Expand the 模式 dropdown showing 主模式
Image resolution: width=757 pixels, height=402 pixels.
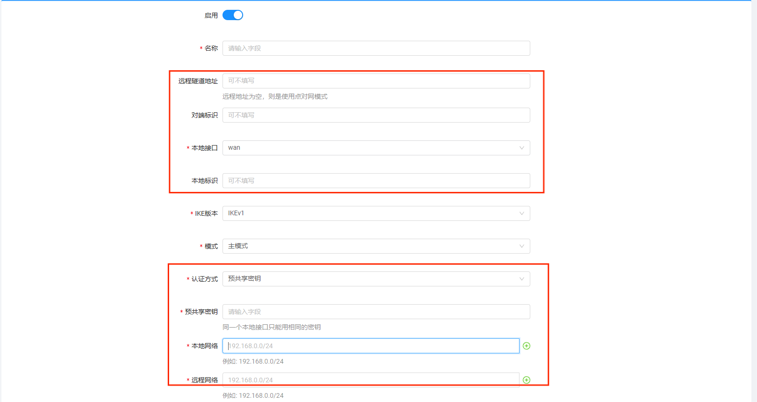[x=370, y=246]
